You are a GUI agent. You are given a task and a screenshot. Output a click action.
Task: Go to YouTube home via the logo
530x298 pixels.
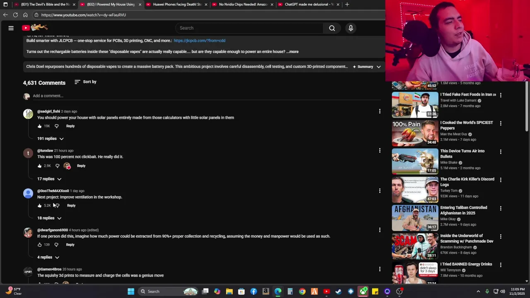coord(35,28)
